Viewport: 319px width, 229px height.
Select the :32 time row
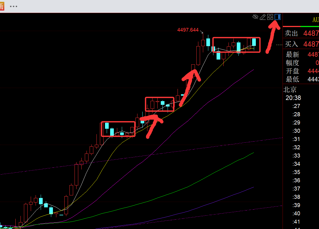pyautogui.click(x=297, y=147)
